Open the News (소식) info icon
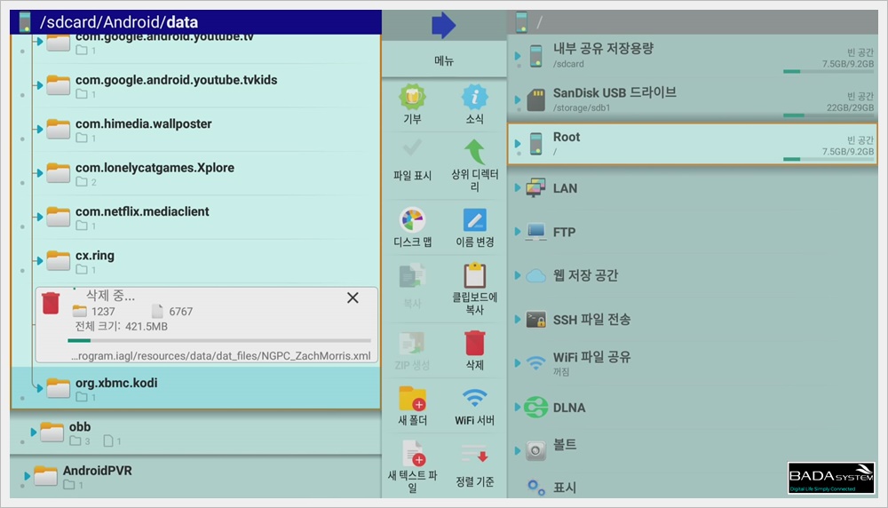This screenshot has width=888, height=508. click(x=474, y=98)
